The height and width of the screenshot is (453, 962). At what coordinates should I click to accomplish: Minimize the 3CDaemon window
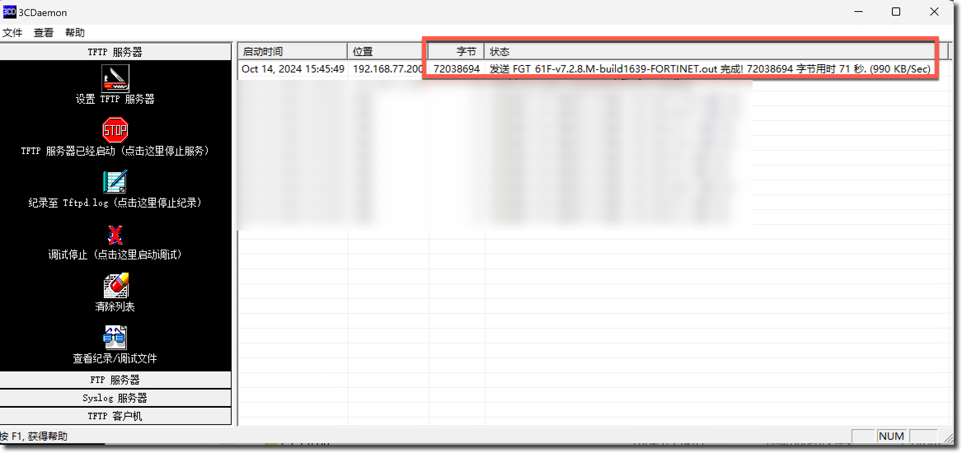[x=859, y=12]
